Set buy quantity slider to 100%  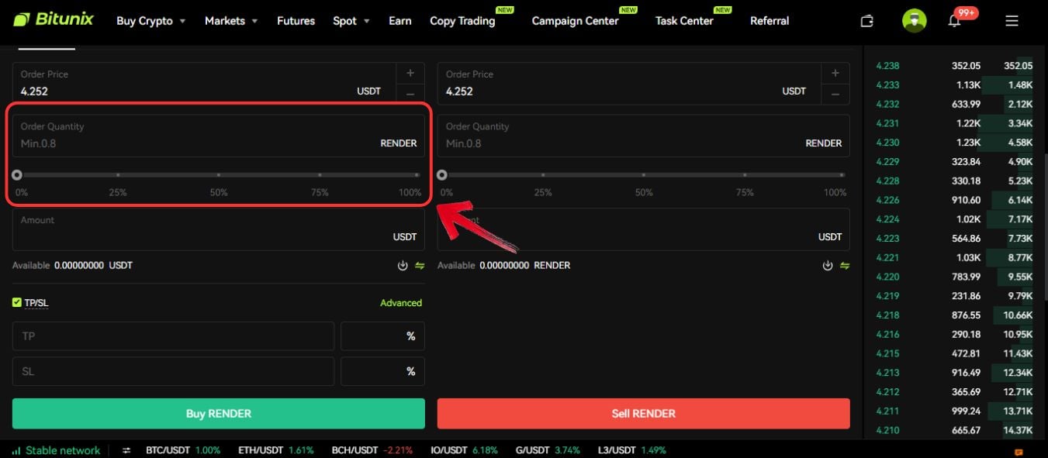(417, 175)
